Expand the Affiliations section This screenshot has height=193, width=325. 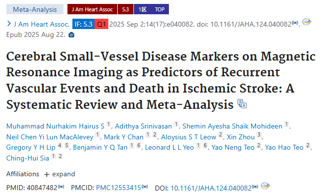60,174
